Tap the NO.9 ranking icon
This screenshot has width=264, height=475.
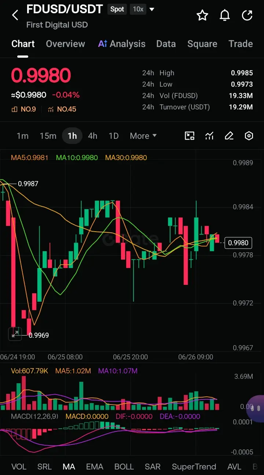(x=15, y=109)
